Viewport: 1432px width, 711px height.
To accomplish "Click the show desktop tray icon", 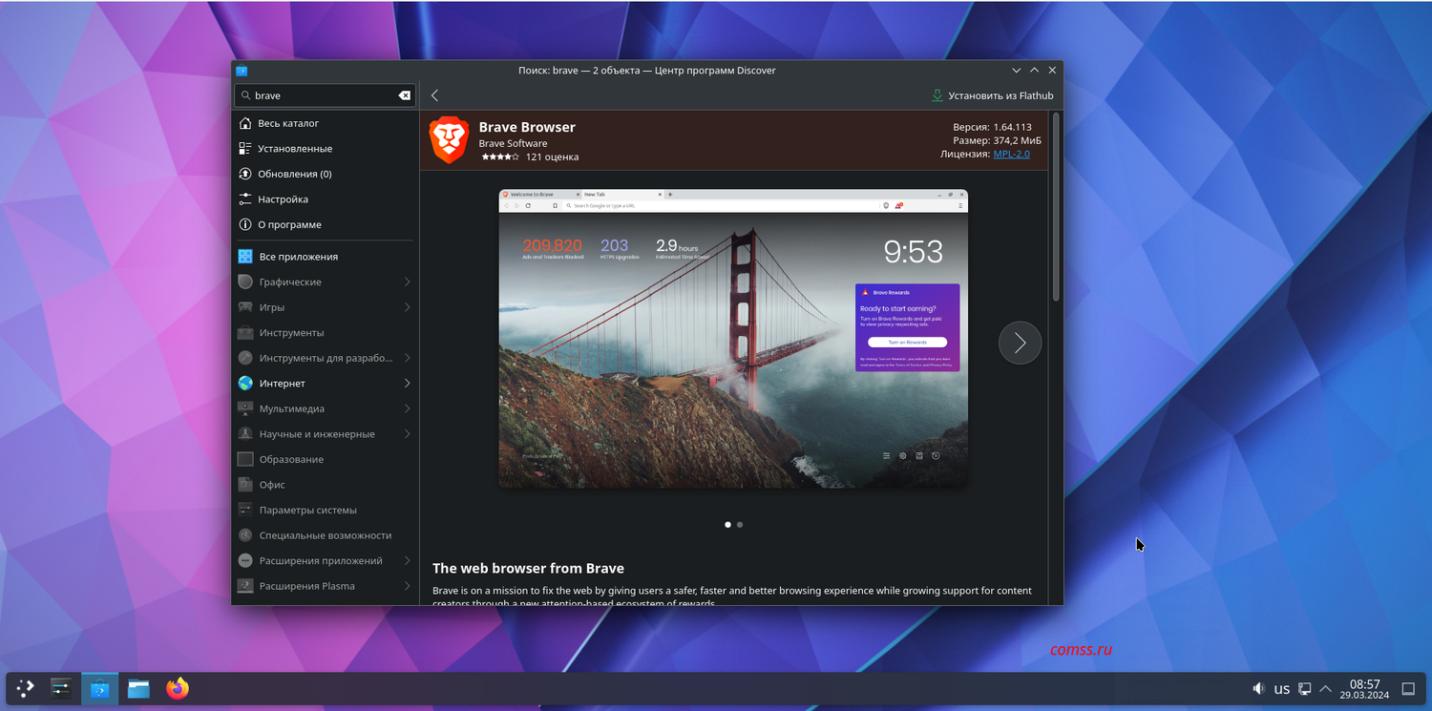I will click(x=1407, y=689).
